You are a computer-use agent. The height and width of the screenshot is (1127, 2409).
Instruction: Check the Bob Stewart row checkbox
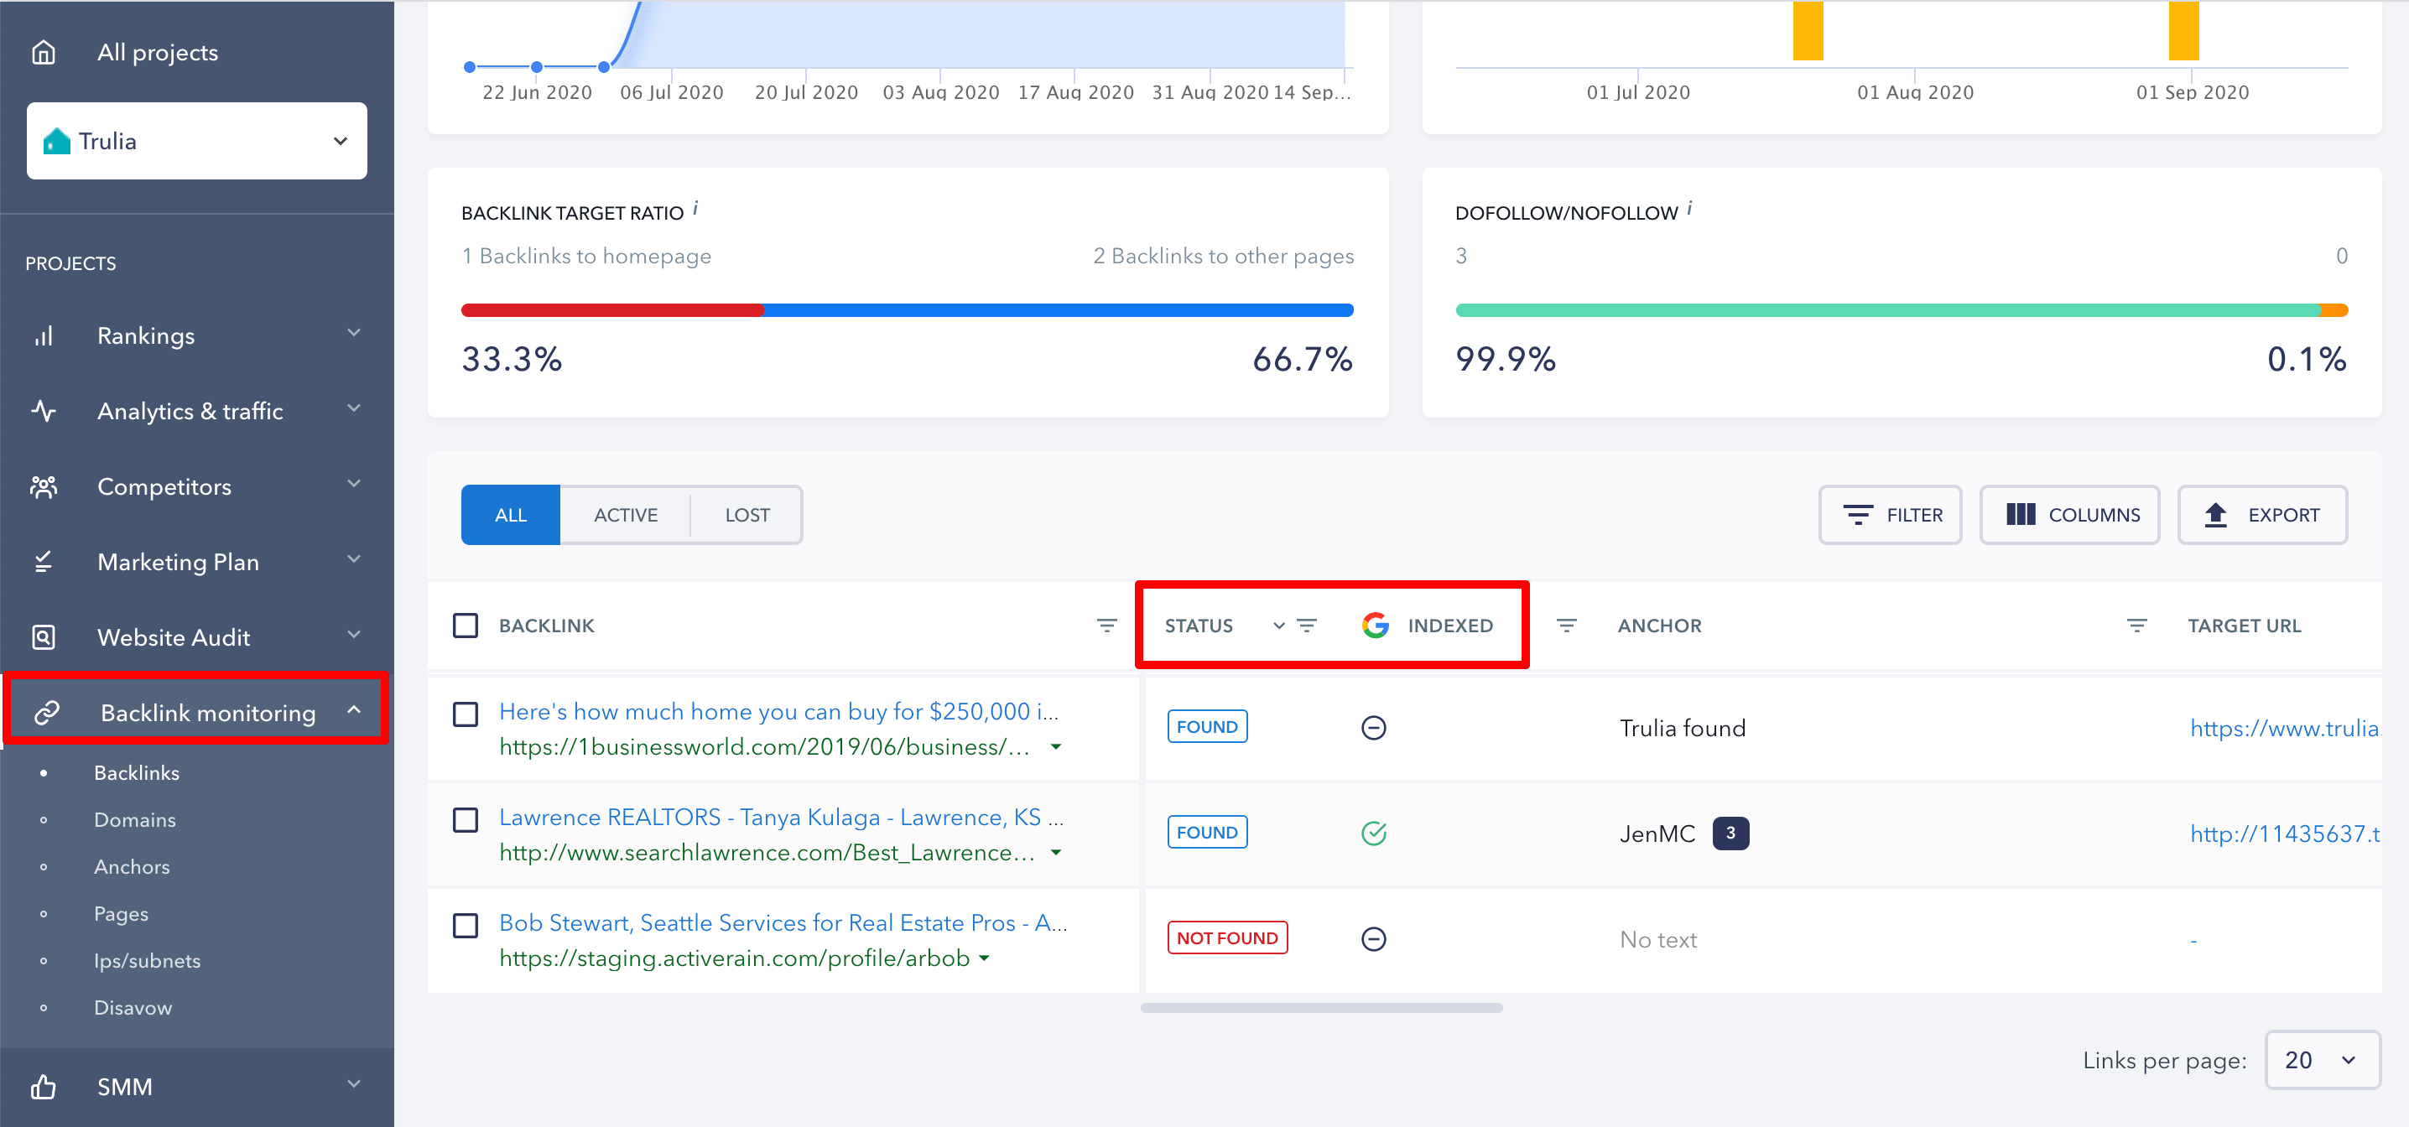(x=466, y=926)
